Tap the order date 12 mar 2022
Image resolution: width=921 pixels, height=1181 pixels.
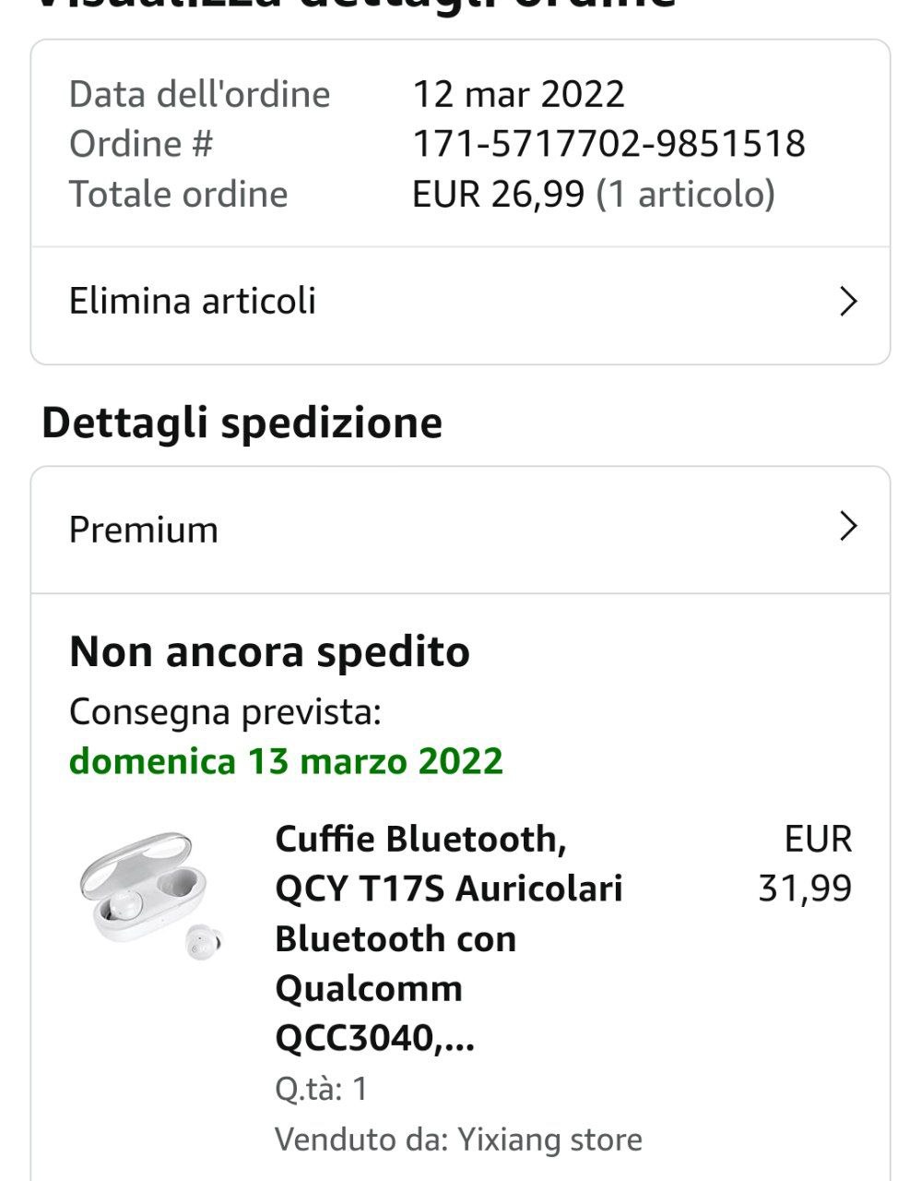pos(518,94)
